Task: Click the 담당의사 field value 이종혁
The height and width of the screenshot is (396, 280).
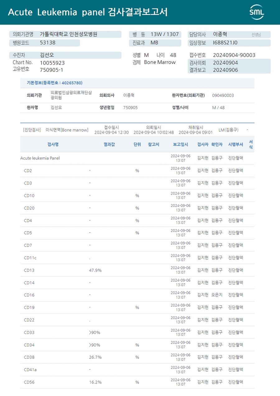Action: pos(220,34)
